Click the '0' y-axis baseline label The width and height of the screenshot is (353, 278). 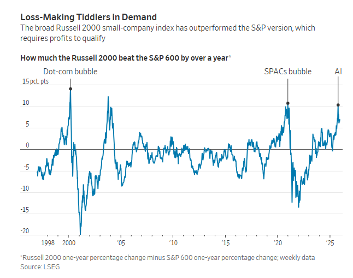(27, 146)
